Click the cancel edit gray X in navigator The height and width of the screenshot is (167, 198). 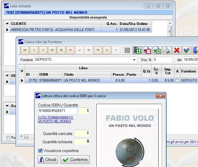(x=89, y=50)
